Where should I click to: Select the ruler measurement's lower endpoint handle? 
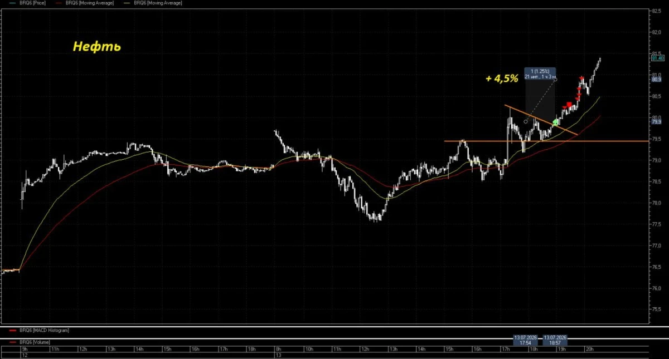click(526, 121)
